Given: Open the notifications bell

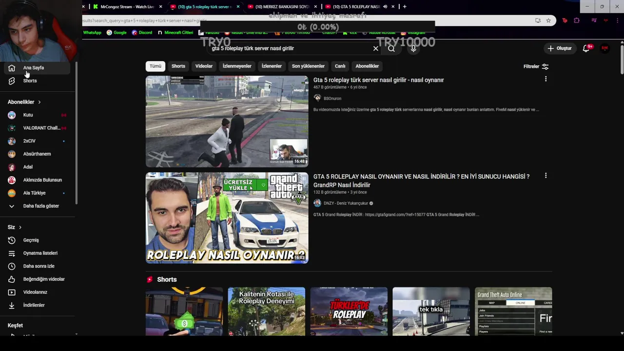Looking at the screenshot, I should [586, 48].
